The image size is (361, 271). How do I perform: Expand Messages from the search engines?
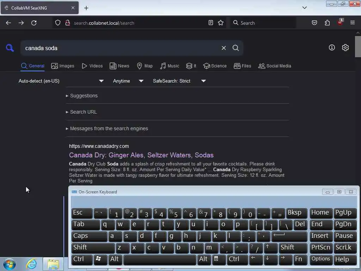(x=107, y=128)
